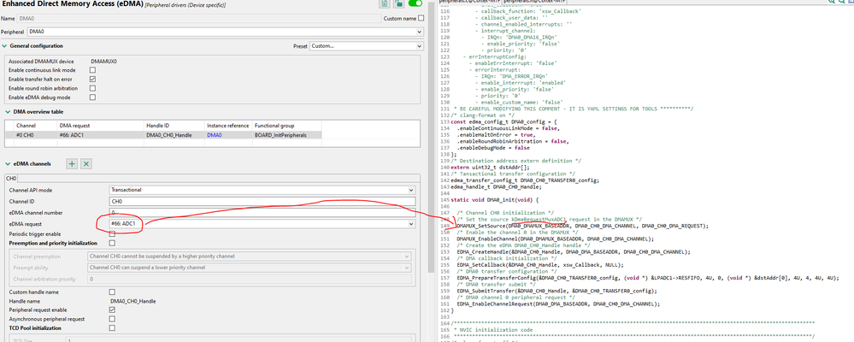Click the Handle ID column header
Image resolution: width=854 pixels, height=342 pixels.
pos(174,125)
